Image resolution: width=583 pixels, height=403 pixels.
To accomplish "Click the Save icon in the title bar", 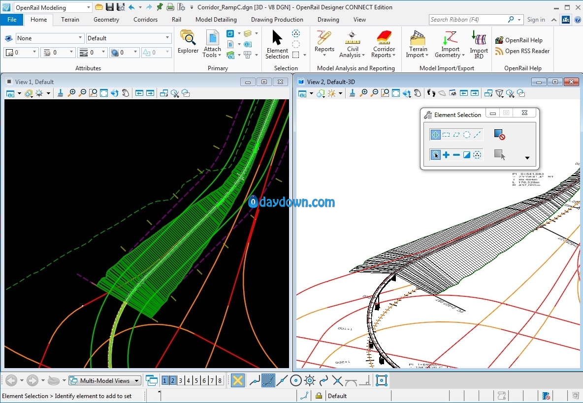I will pos(110,7).
